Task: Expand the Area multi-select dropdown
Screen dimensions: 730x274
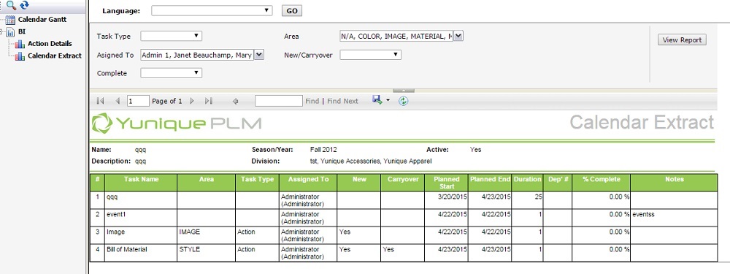Action: tap(458, 36)
